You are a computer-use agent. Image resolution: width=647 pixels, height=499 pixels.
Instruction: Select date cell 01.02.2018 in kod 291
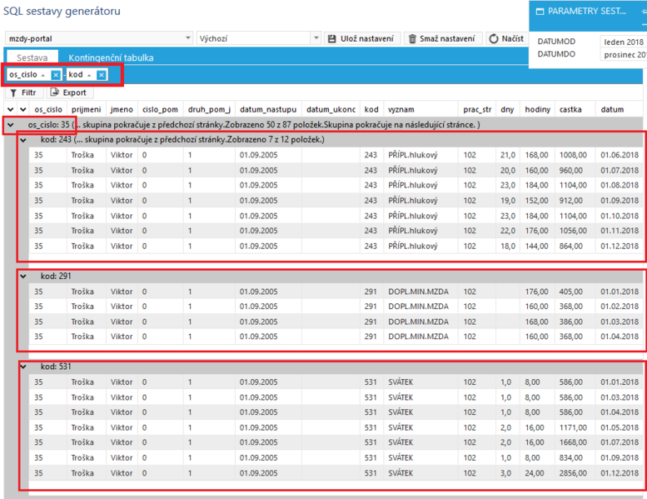(x=620, y=307)
